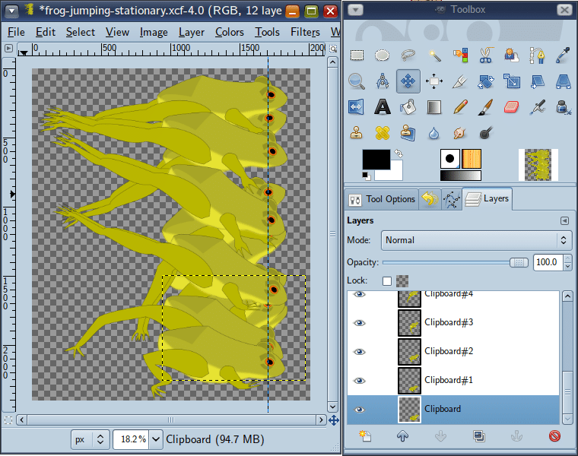Open the Toolbox window menu arrow
The height and width of the screenshot is (456, 578).
[x=355, y=10]
